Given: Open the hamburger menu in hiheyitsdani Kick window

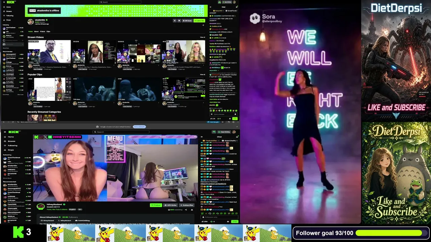Looking at the screenshot, I should (x=4, y=132).
